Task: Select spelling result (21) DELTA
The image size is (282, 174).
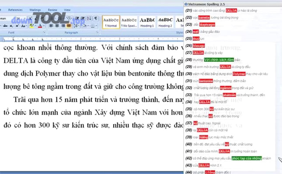Action: pyautogui.click(x=231, y=10)
